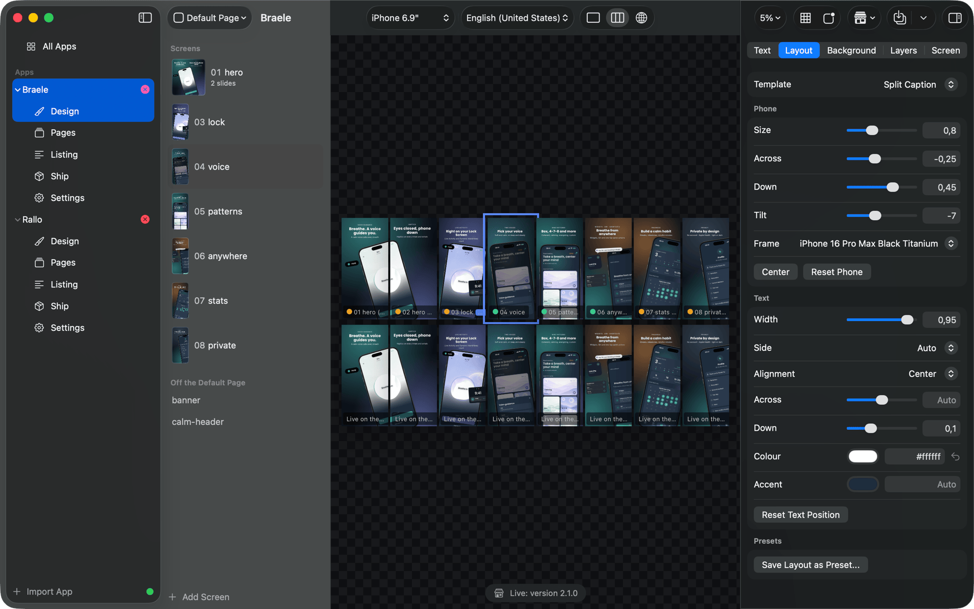974x609 pixels.
Task: Toggle the grid overlay icon
Action: [x=805, y=18]
